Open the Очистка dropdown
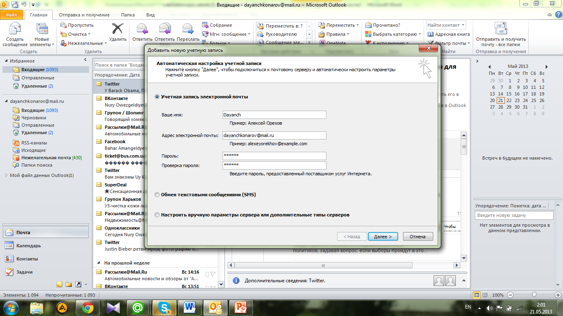The height and width of the screenshot is (316, 563). (x=75, y=34)
